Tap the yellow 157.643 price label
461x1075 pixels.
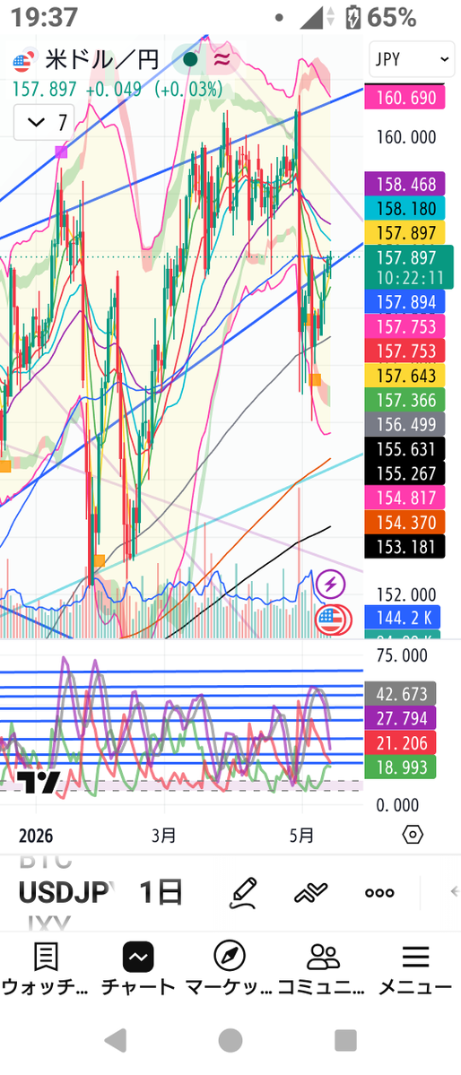(404, 375)
